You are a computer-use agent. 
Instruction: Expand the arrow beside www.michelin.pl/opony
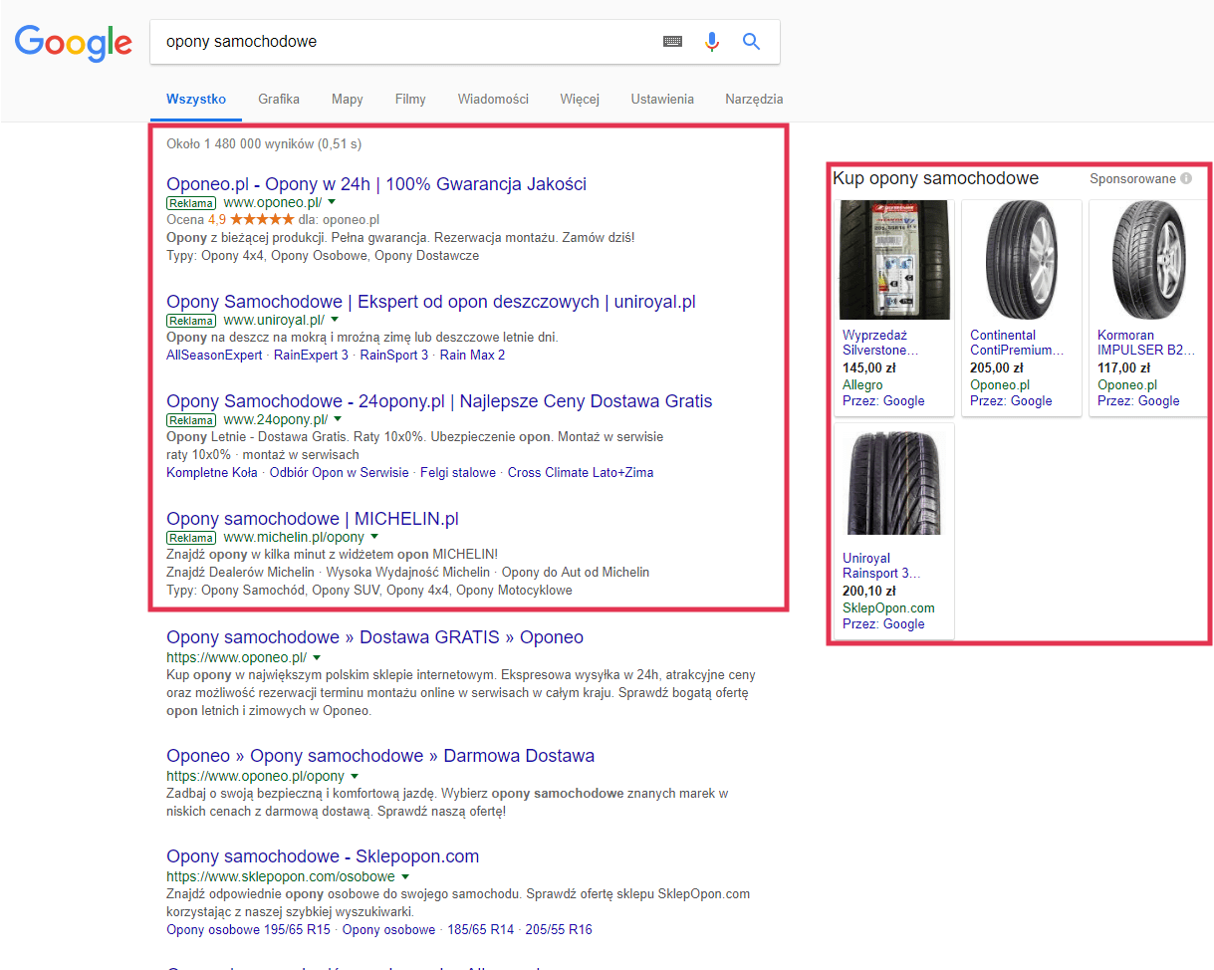(x=373, y=537)
